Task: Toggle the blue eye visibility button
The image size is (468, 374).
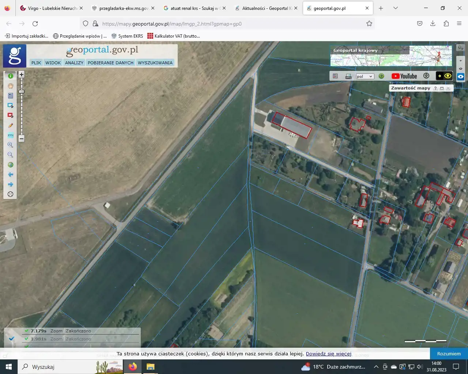Action: coord(461,77)
